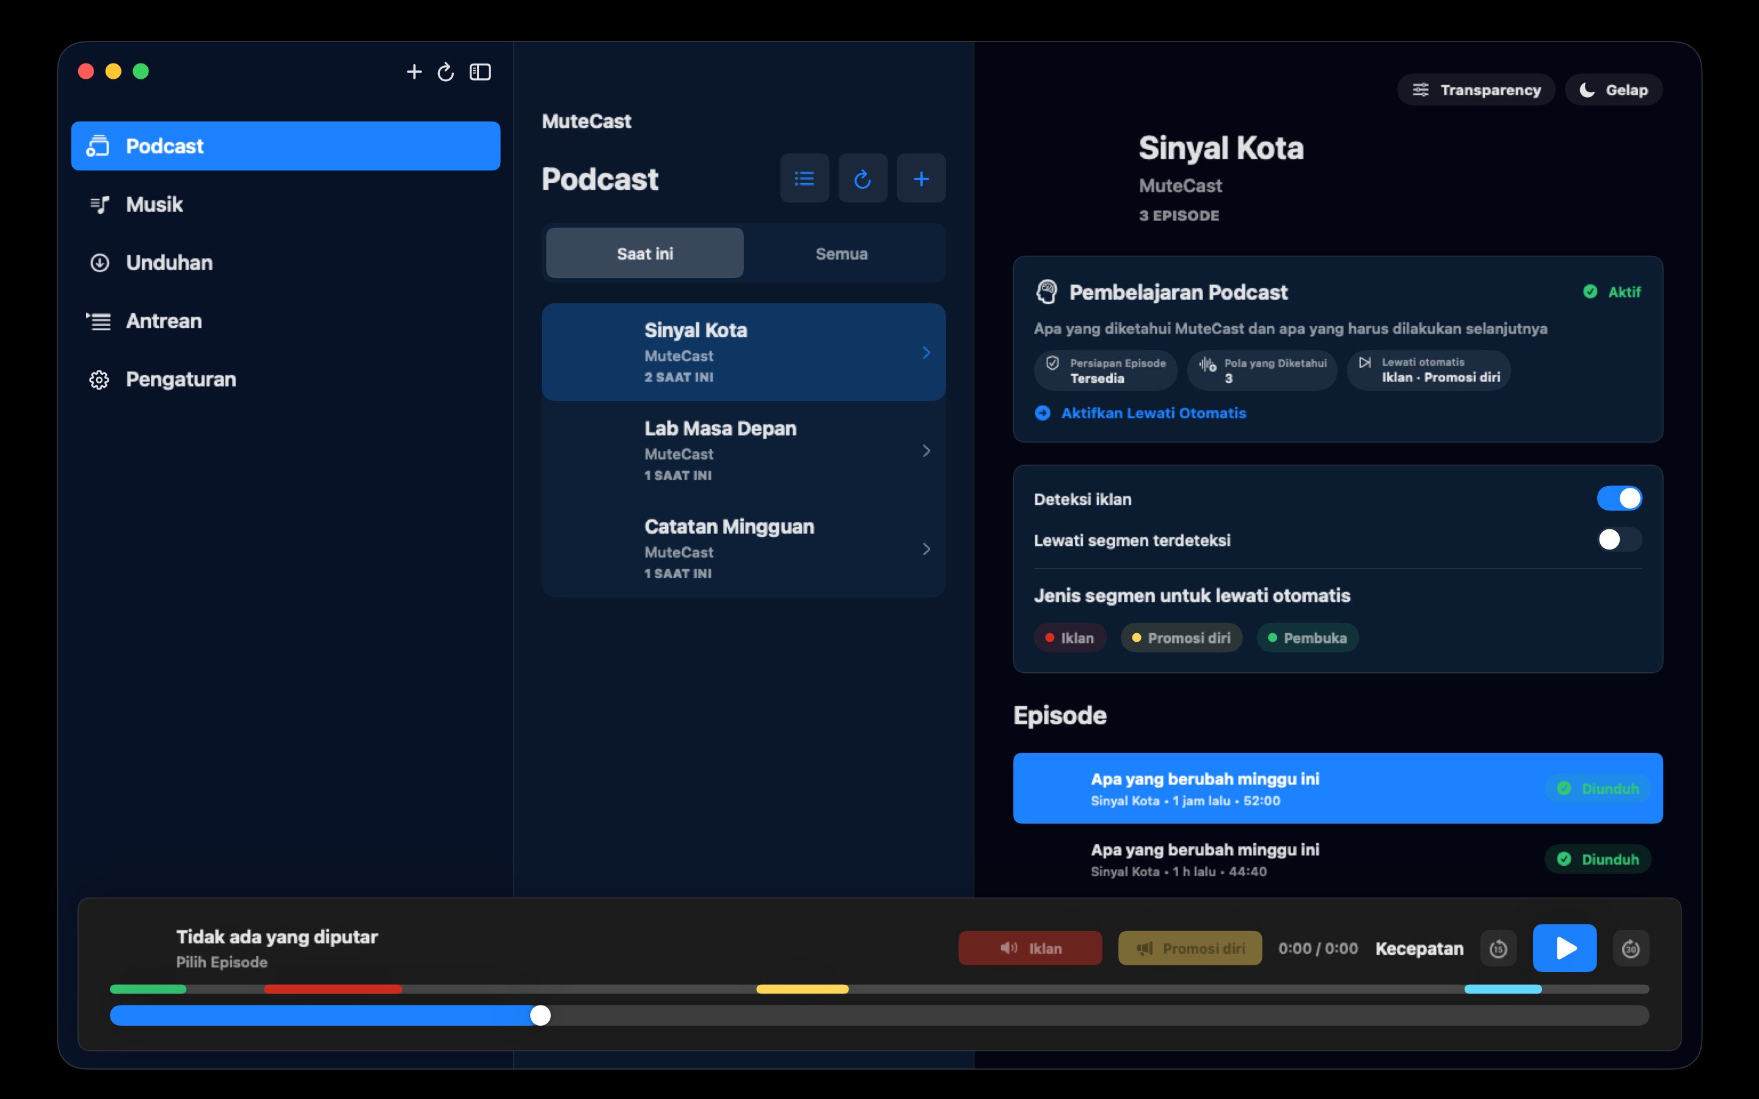Expand Sinyal Kota row chevron
1759x1099 pixels.
pyautogui.click(x=926, y=352)
